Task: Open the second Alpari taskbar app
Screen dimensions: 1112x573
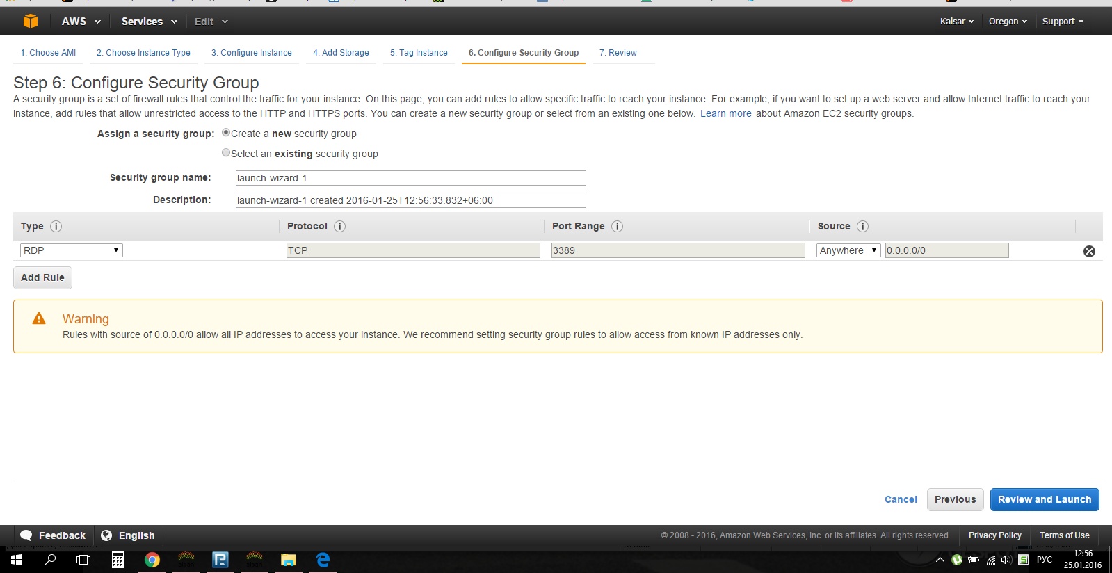Action: coord(255,559)
